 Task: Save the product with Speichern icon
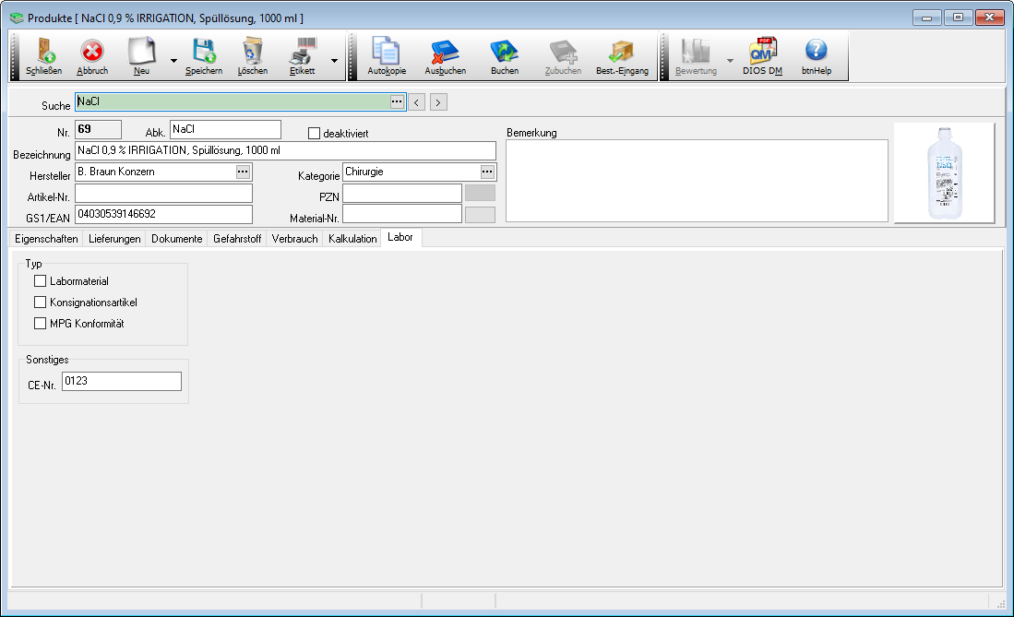[x=203, y=54]
